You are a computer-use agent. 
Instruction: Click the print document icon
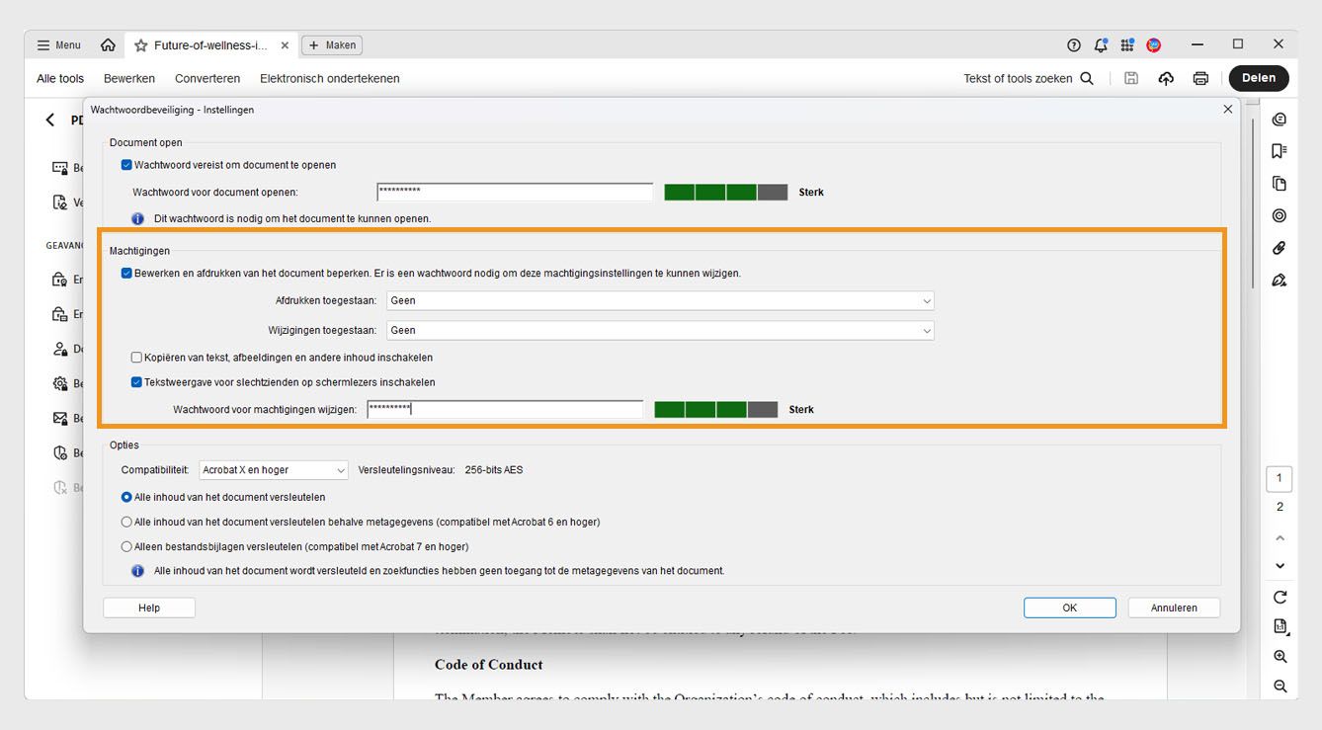1200,78
